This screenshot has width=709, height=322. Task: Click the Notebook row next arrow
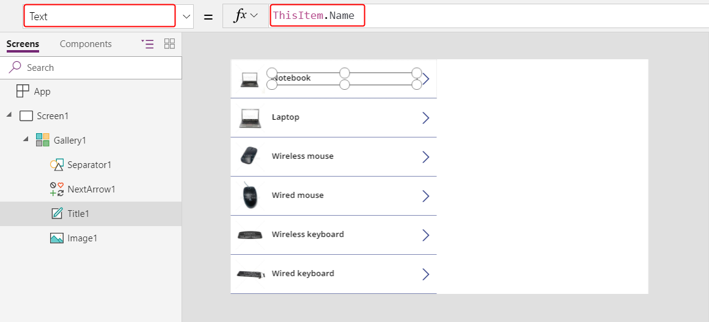pyautogui.click(x=426, y=79)
